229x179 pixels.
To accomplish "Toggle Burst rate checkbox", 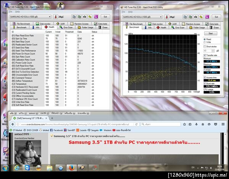I will (x=205, y=84).
